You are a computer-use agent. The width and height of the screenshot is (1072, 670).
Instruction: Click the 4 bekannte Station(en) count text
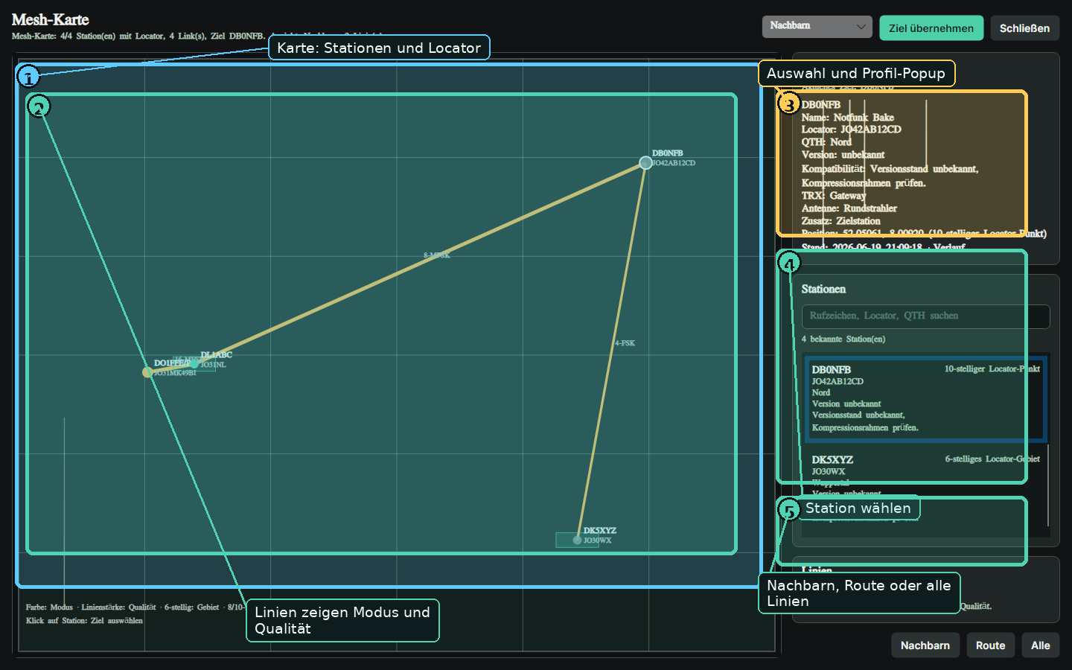(843, 339)
